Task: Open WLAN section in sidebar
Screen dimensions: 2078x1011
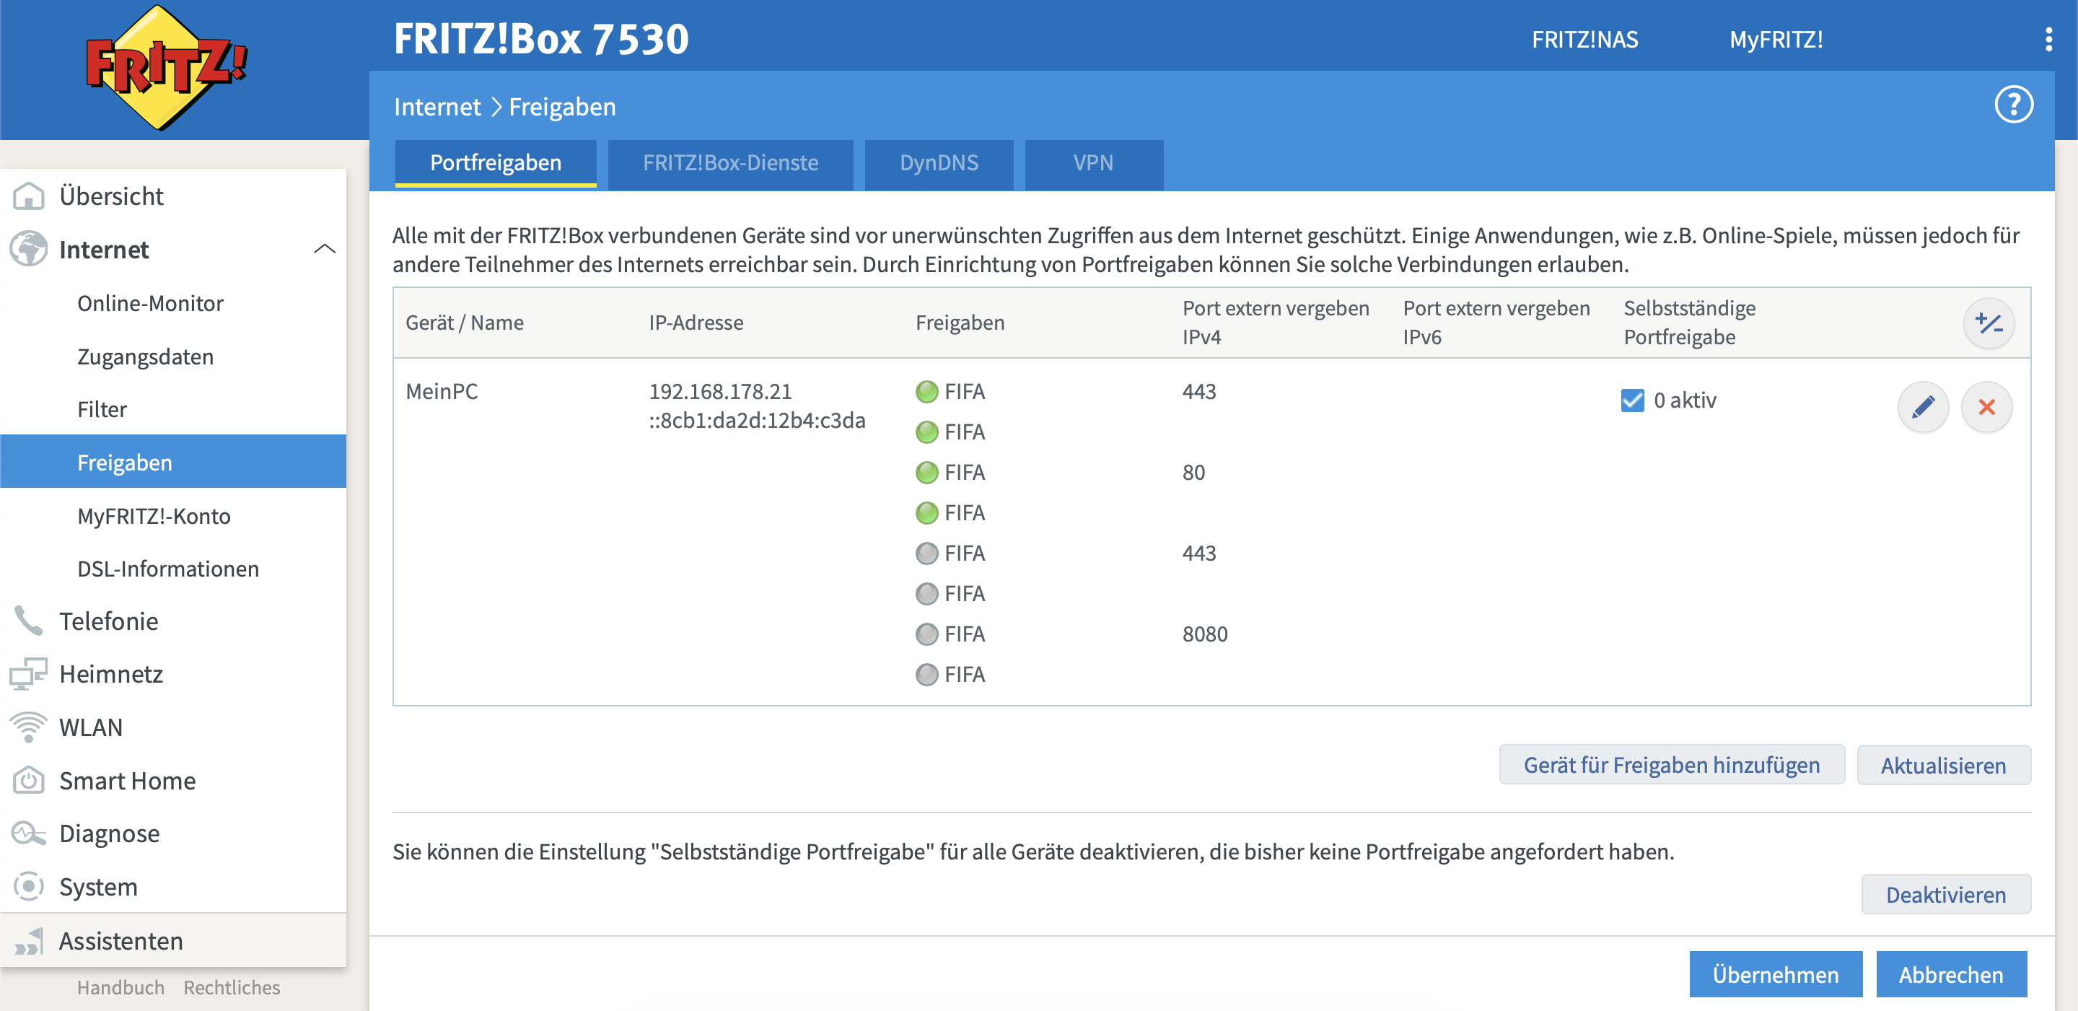Action: click(90, 727)
